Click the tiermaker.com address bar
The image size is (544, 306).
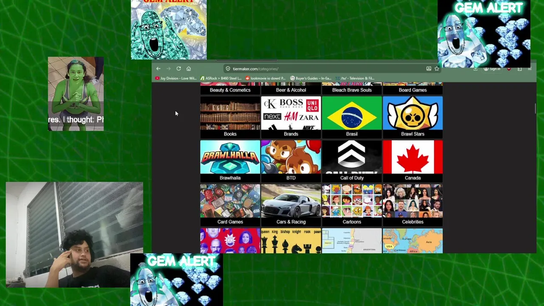tap(331, 68)
